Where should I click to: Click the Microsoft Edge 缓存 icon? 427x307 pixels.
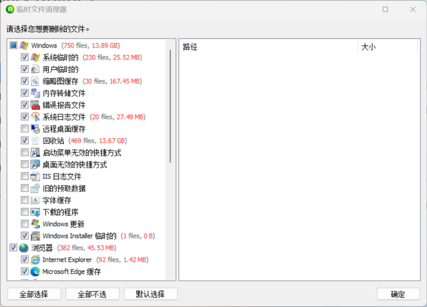(x=35, y=271)
